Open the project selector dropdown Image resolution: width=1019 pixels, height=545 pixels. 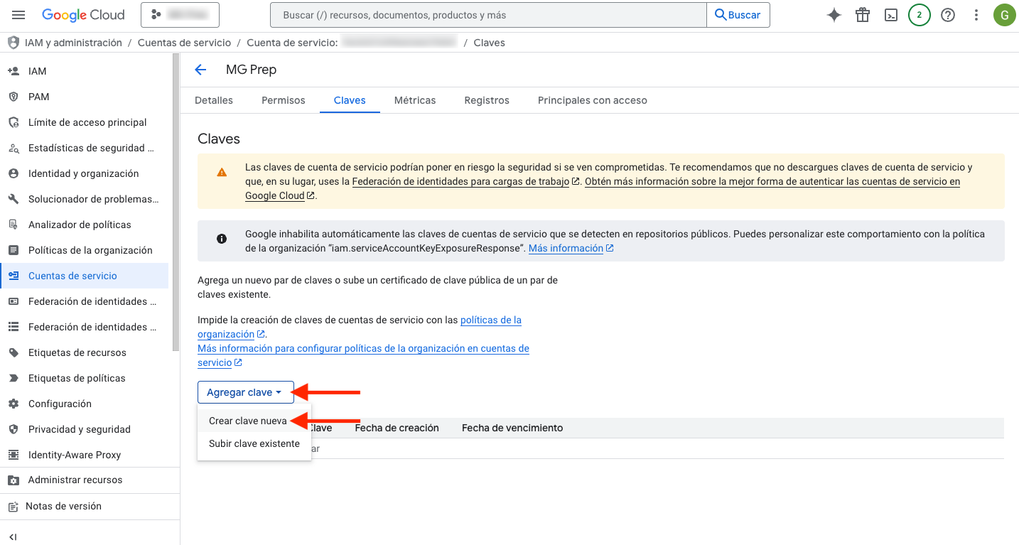click(x=180, y=15)
